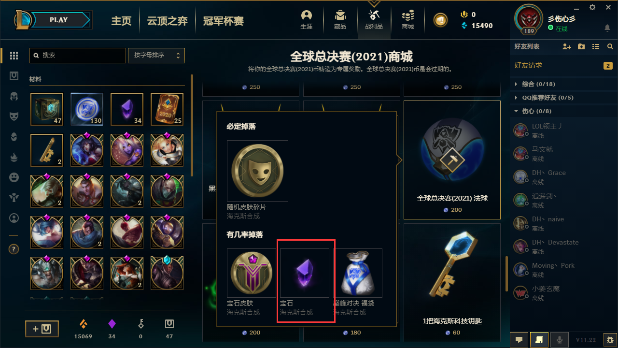618x348 pixels.
Task: Click the add friend icon
Action: coord(567,46)
